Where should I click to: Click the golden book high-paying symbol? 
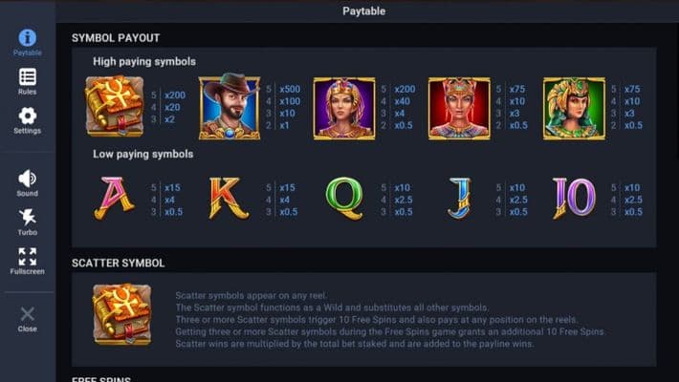pos(115,108)
